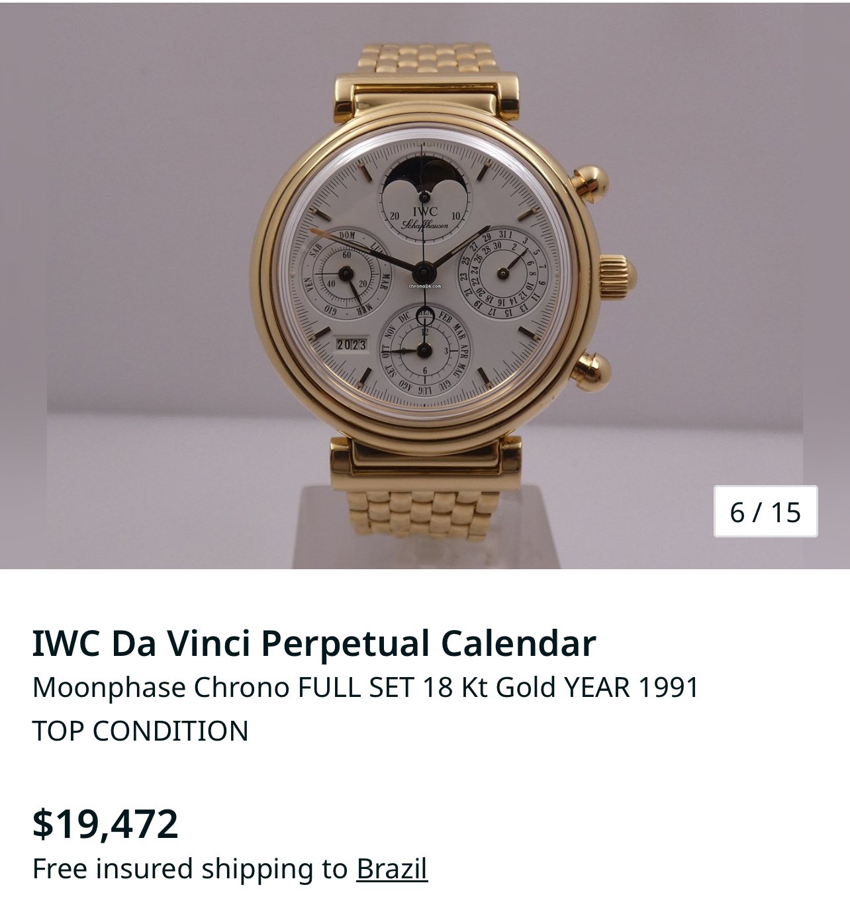Click the Chrono24 watermark at dial center
The height and width of the screenshot is (920, 850).
tap(424, 286)
